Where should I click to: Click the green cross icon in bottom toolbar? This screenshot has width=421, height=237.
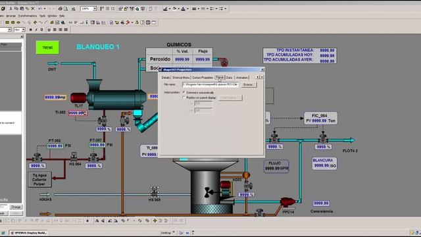(x=155, y=221)
